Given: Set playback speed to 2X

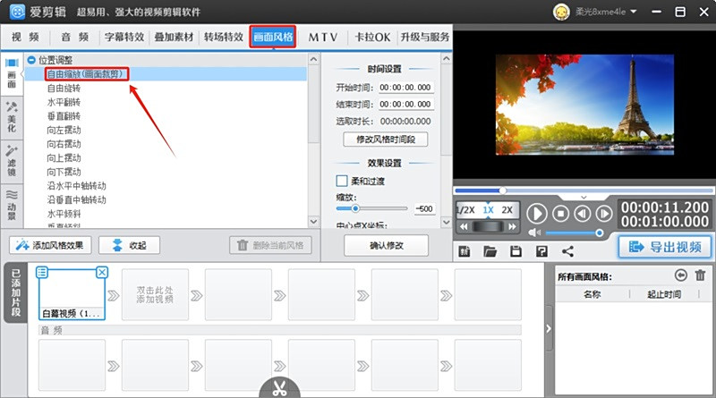Looking at the screenshot, I should (507, 210).
